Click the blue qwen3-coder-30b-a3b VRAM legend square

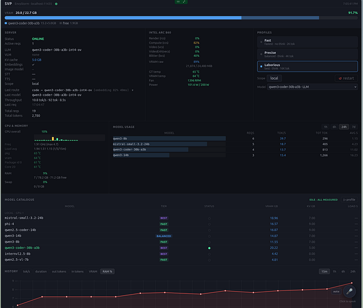tap(6, 23)
